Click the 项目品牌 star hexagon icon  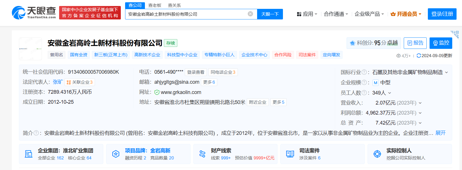click(116, 154)
